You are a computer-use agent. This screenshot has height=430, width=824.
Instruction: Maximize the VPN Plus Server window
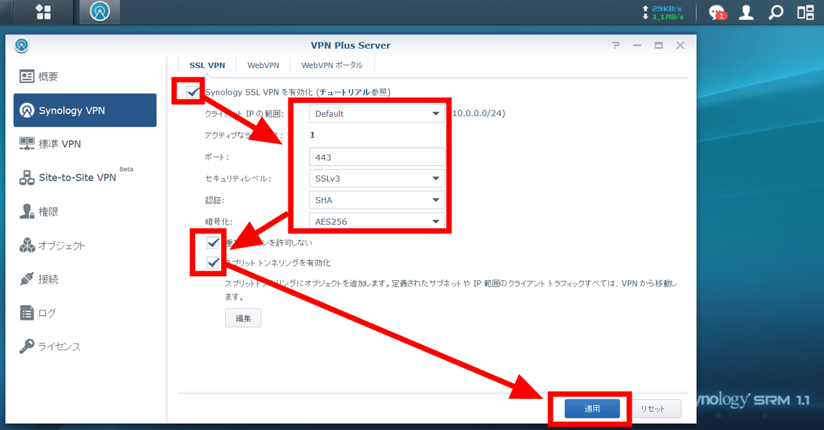(659, 45)
